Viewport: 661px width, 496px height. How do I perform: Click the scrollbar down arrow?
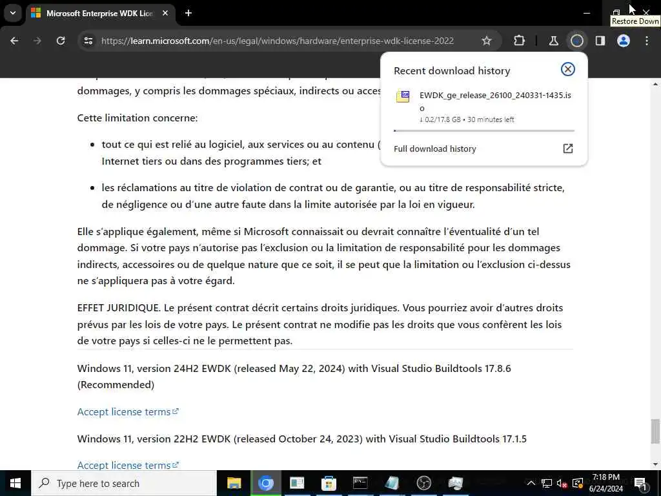pos(655,465)
